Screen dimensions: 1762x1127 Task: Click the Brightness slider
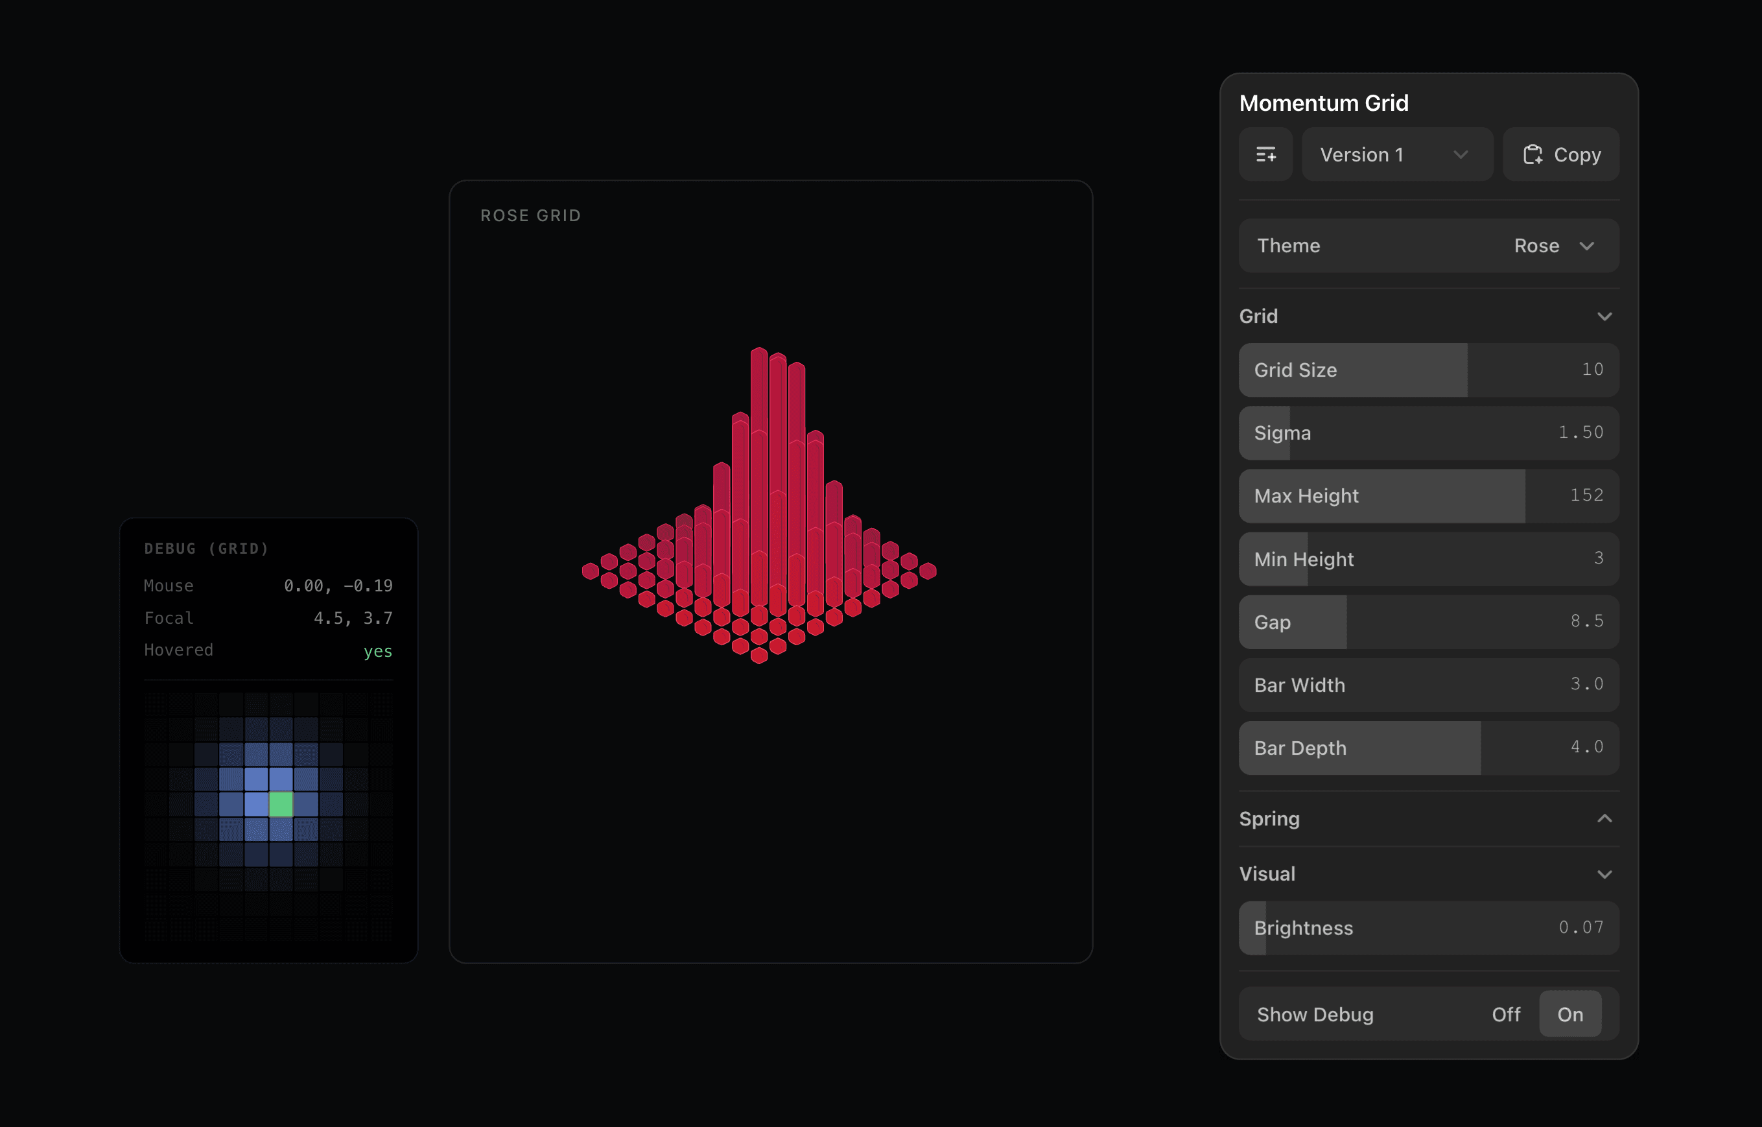click(x=1427, y=928)
